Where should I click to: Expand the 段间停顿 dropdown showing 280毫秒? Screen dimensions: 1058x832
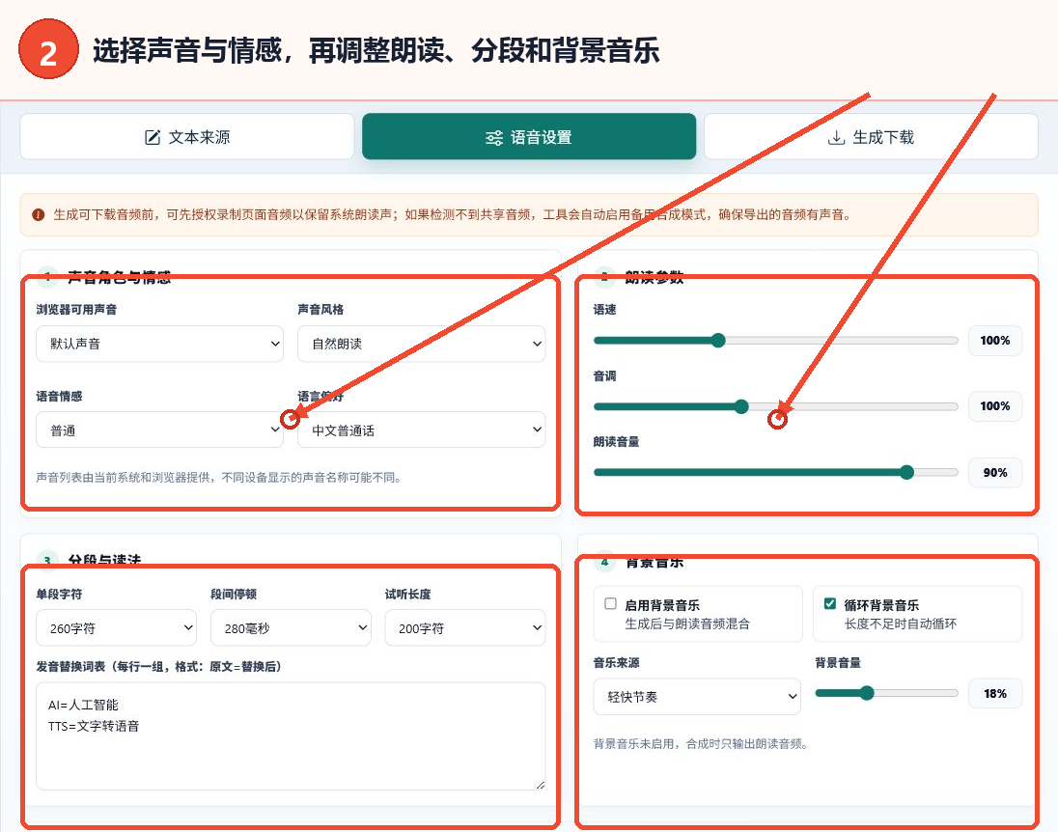(x=291, y=628)
